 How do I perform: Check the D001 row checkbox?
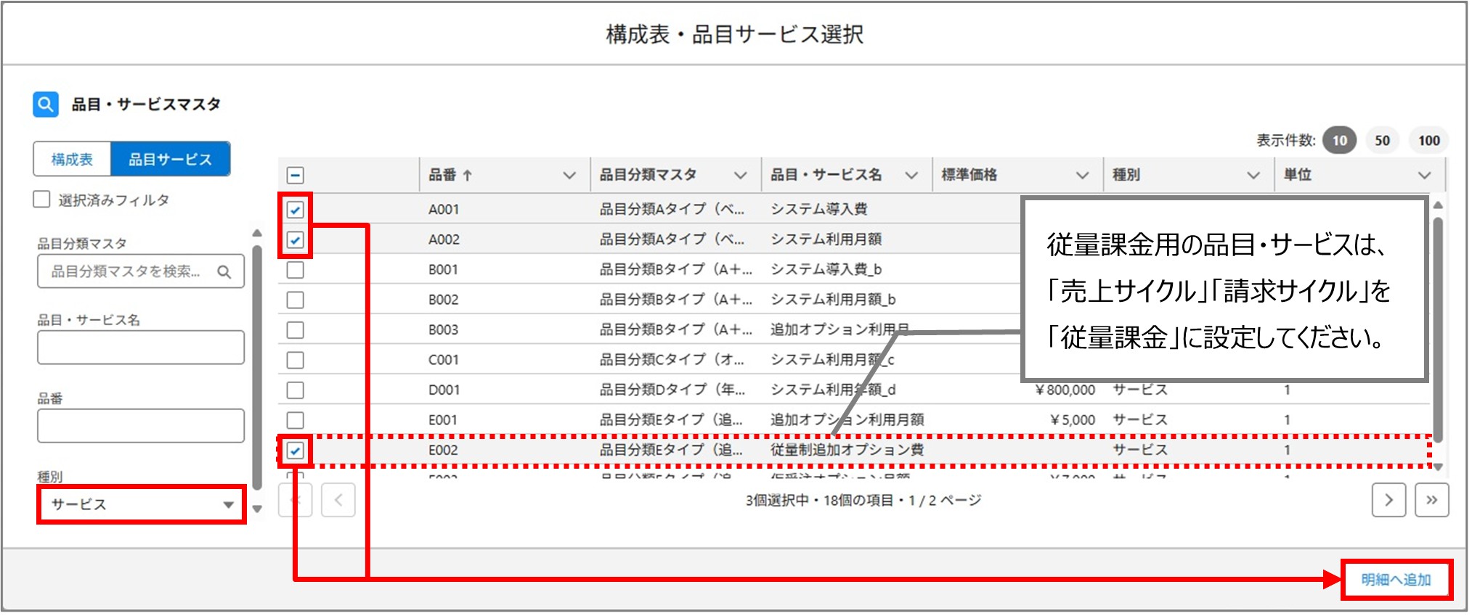point(295,390)
